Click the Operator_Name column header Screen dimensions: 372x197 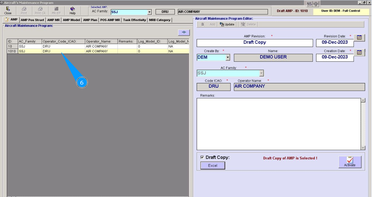101,41
